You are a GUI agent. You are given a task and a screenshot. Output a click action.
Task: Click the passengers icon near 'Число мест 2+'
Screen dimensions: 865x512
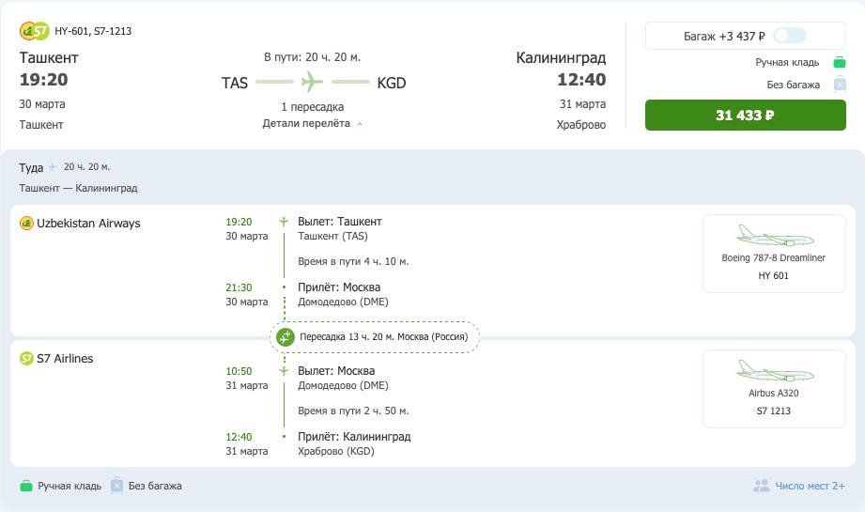[761, 486]
